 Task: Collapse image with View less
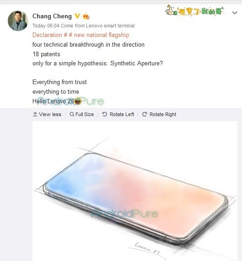click(47, 114)
